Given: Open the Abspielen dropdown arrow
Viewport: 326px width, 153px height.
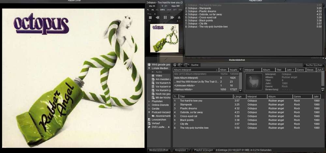Looking at the screenshot, I should pyautogui.click(x=189, y=150).
